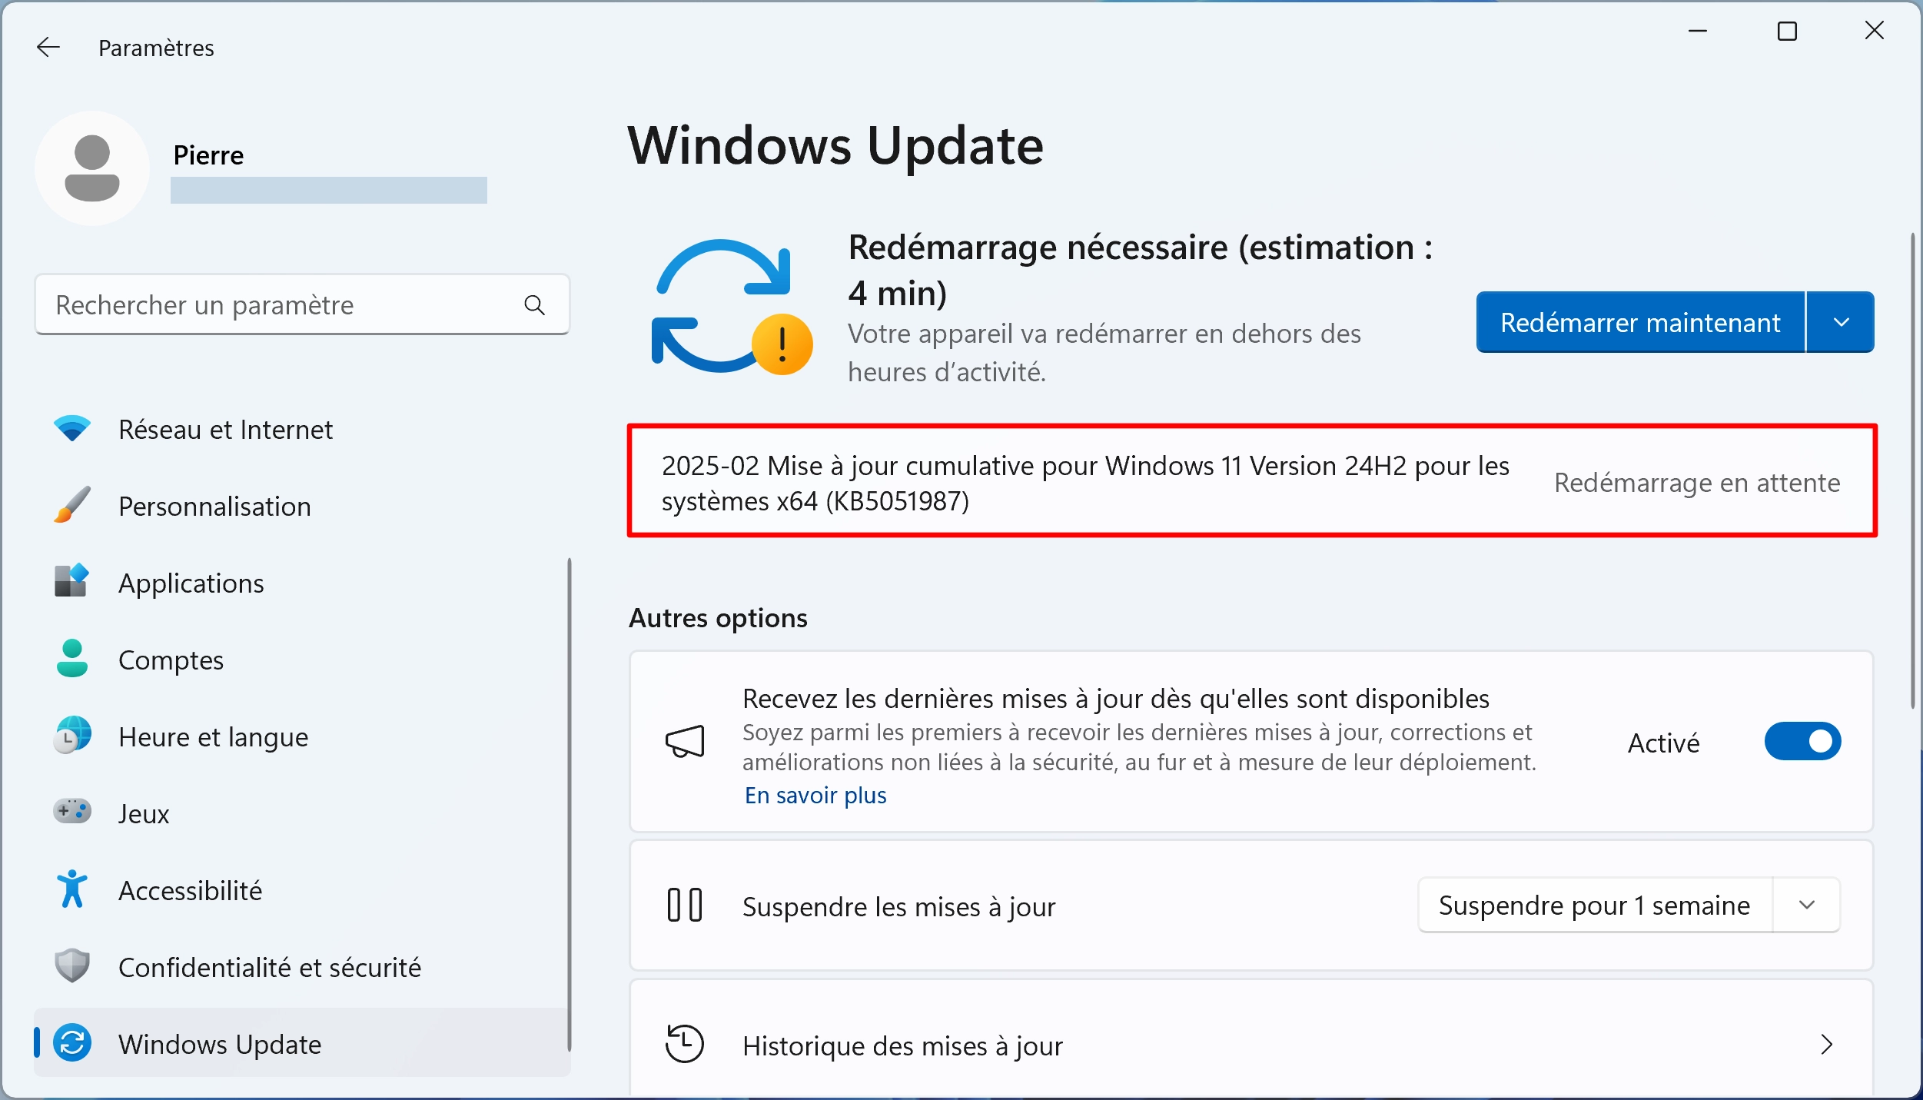Click the Comptes person icon

tap(72, 659)
